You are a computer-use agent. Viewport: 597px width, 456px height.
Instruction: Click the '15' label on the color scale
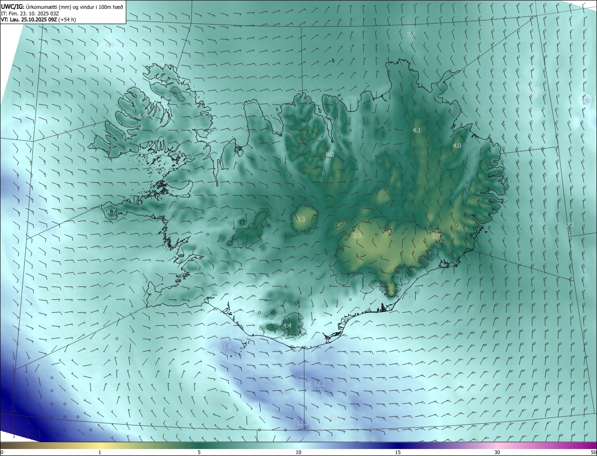click(398, 452)
